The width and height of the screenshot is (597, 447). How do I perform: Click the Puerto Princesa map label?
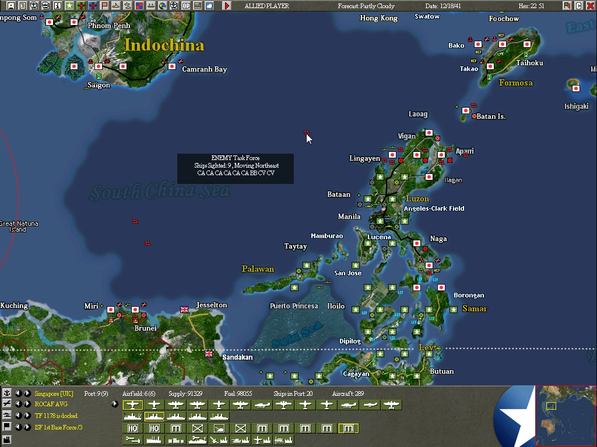[x=294, y=306]
